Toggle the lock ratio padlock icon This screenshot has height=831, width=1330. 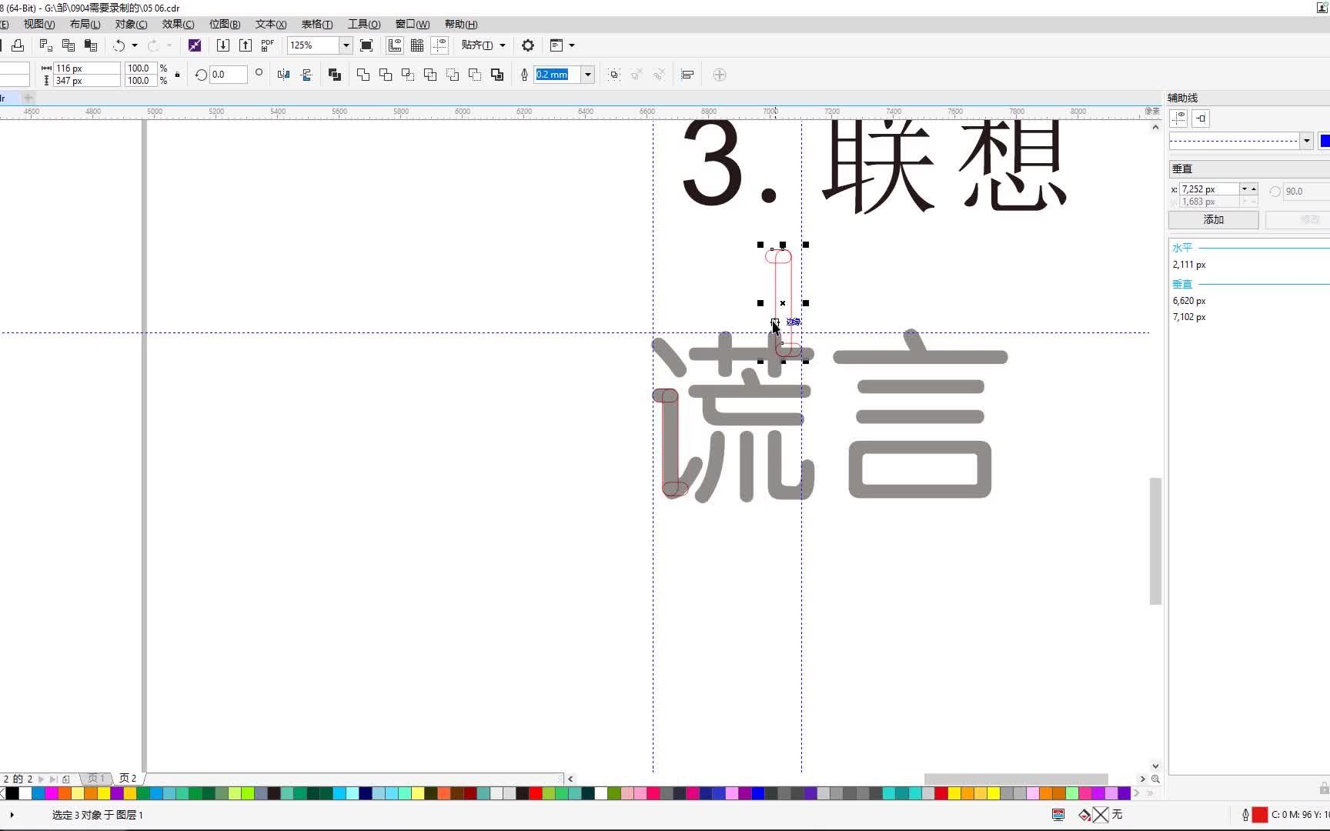click(178, 75)
